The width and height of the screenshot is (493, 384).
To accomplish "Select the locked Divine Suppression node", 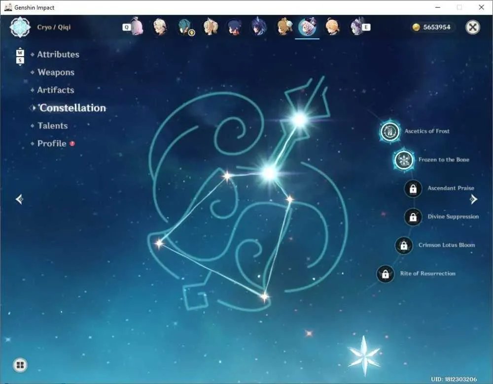I will coord(413,217).
